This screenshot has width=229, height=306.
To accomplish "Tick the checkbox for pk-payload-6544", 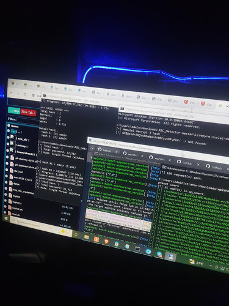I will pos(7,163).
